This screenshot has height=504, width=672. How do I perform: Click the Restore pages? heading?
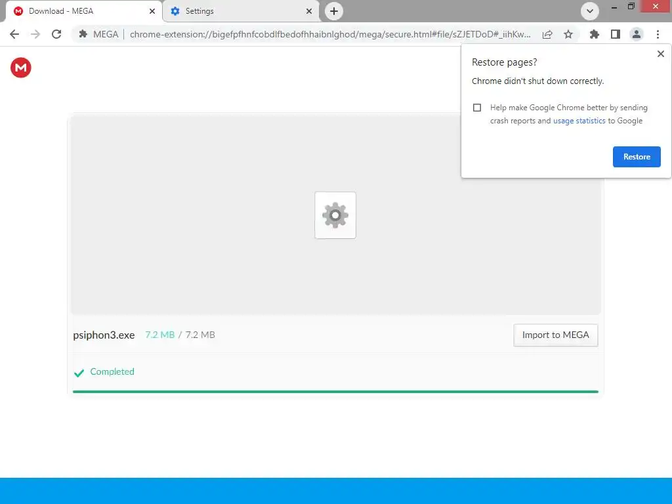pyautogui.click(x=505, y=62)
